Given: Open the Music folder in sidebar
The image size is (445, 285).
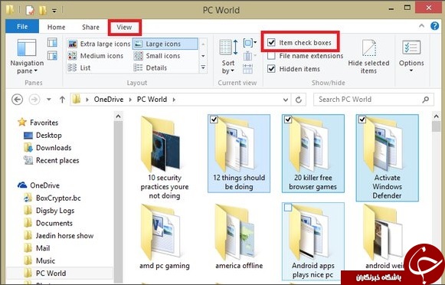Looking at the screenshot, I should tap(39, 261).
